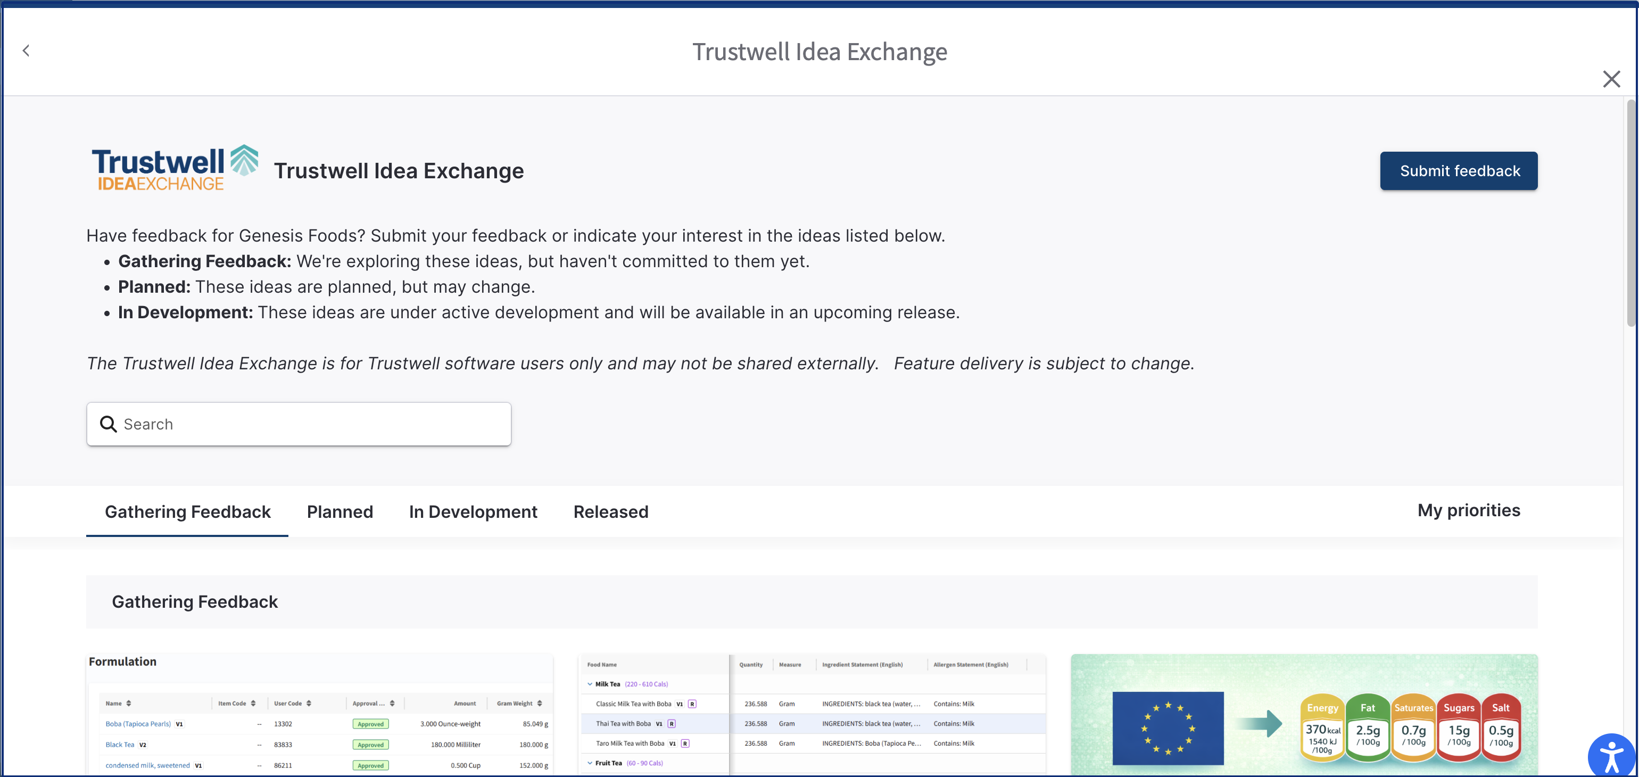Image resolution: width=1639 pixels, height=777 pixels.
Task: Click the top 'Trustwell Idea Exchange' page title
Action: click(819, 52)
